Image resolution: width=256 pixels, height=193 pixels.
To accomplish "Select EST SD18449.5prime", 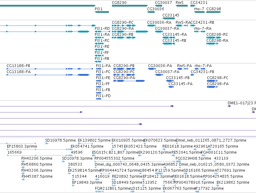I will coord(114,185).
